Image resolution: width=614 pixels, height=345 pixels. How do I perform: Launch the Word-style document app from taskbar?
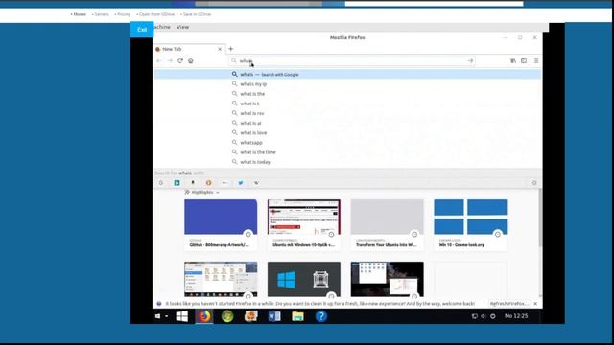click(x=274, y=316)
